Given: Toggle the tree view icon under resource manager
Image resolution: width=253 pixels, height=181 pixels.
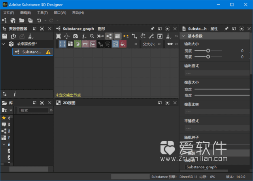Looking at the screenshot, I should (x=5, y=94).
